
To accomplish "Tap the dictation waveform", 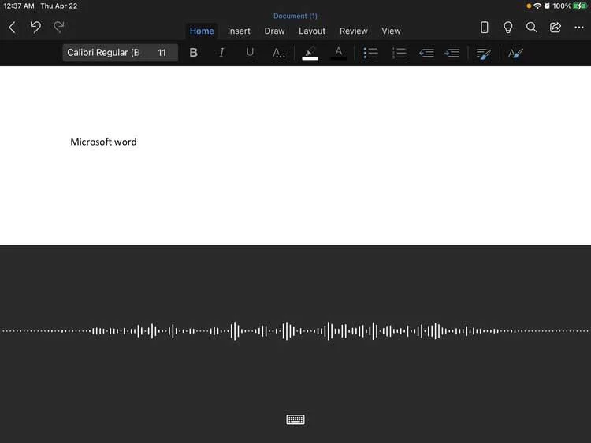I will (295, 330).
